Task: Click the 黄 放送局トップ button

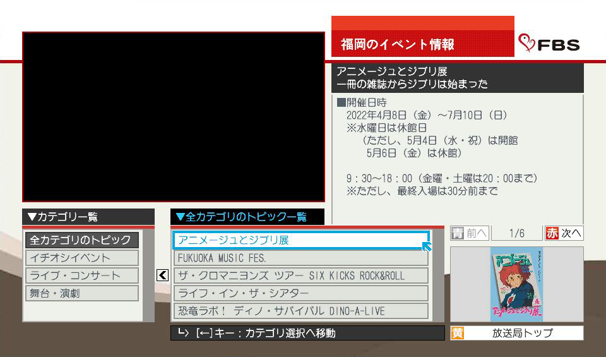Action: coord(517,333)
